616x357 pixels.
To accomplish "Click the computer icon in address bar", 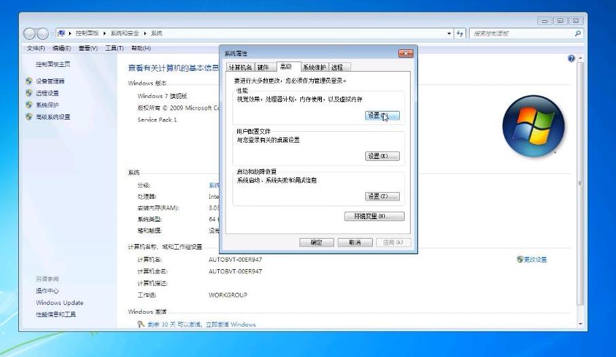I will [61, 33].
